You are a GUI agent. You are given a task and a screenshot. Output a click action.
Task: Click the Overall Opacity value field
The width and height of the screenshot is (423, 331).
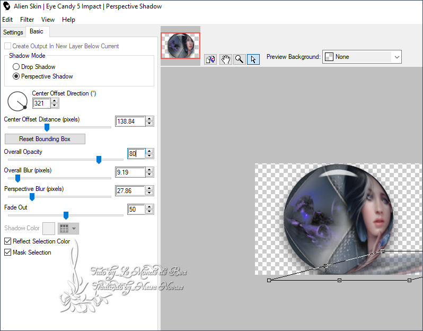click(x=136, y=153)
